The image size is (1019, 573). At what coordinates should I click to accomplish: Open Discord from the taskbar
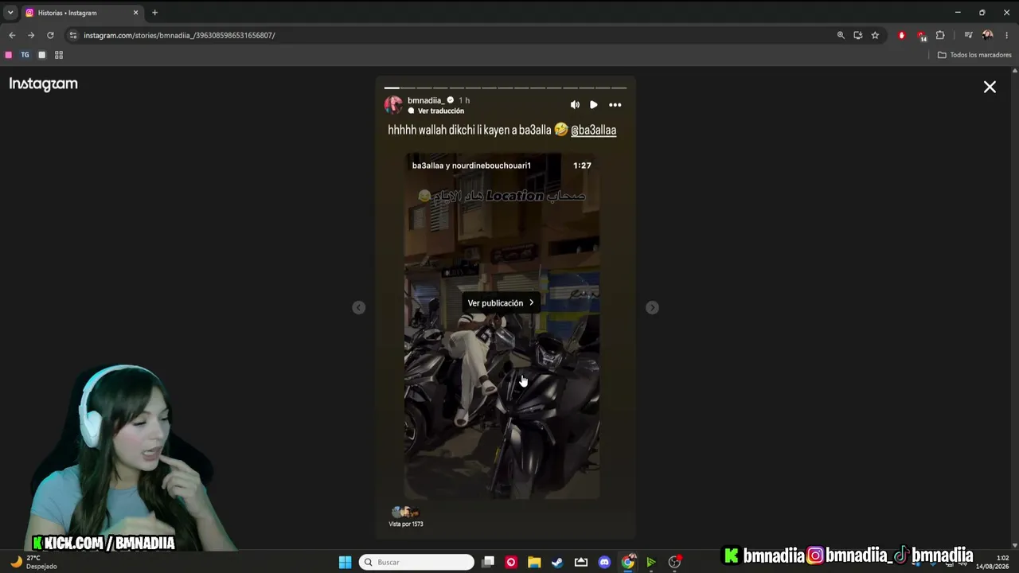(604, 563)
